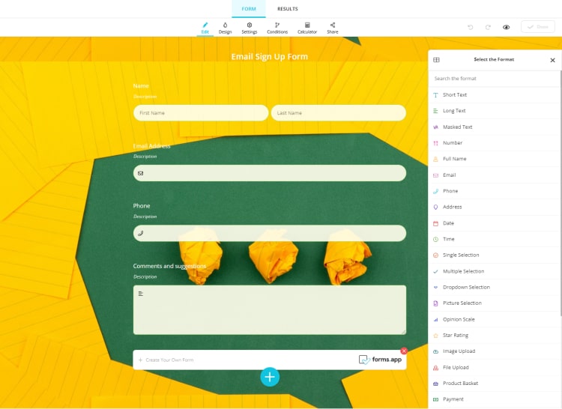
Task: Remove the forms.app branding with red X
Action: (404, 351)
